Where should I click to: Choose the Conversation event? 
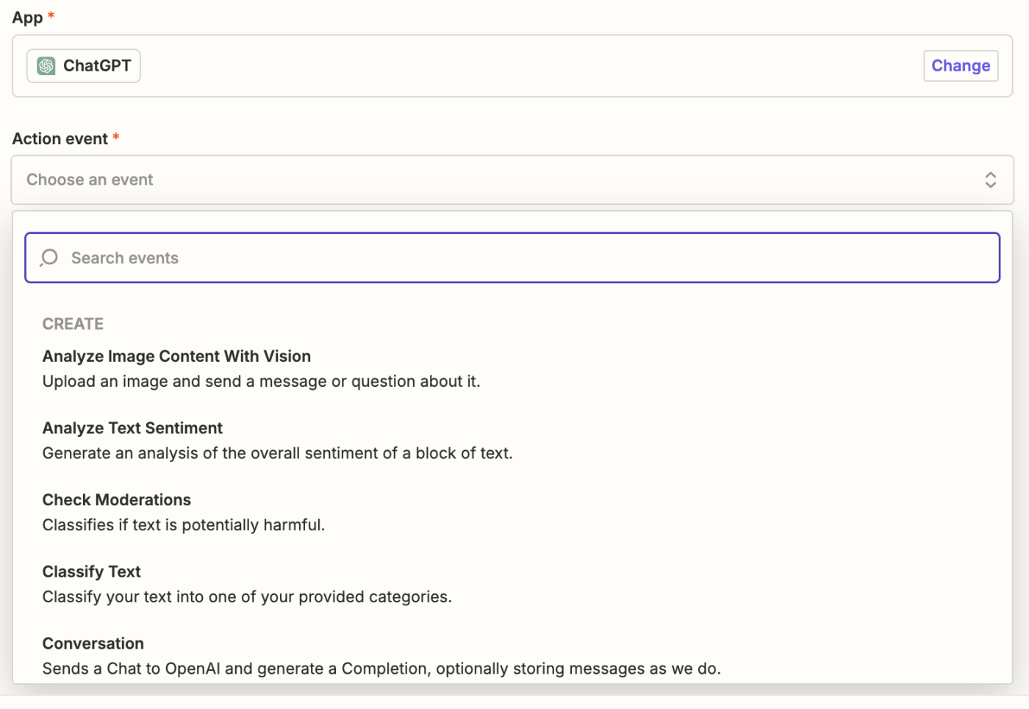[93, 644]
